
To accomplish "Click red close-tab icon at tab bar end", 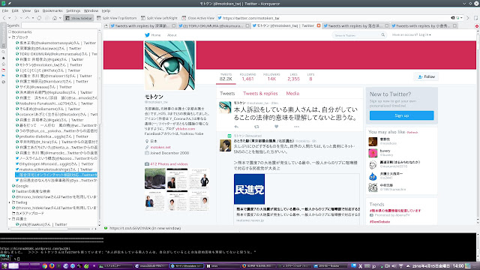I will (477, 26).
